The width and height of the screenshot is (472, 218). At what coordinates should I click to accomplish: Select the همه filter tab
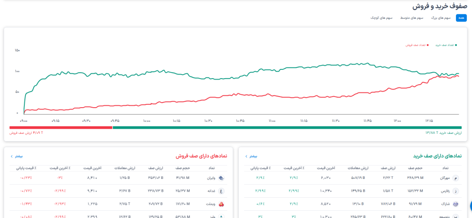click(x=461, y=18)
